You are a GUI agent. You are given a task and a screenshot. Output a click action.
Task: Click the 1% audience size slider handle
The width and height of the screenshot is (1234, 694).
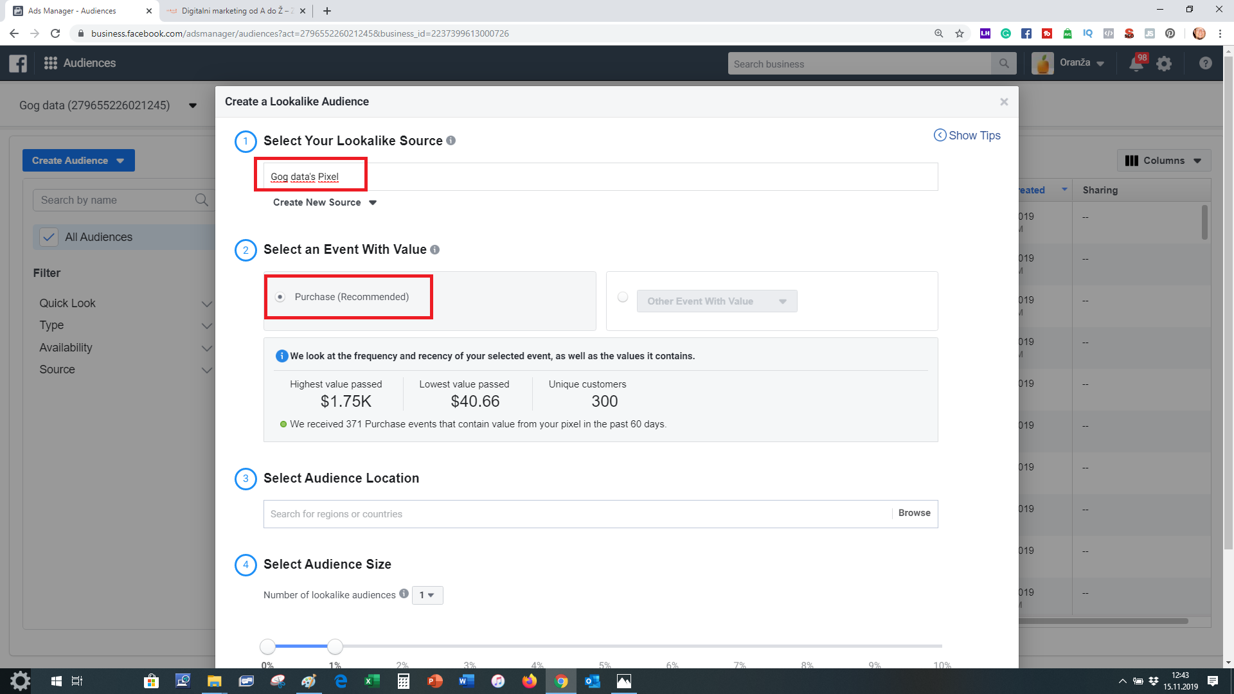tap(335, 646)
